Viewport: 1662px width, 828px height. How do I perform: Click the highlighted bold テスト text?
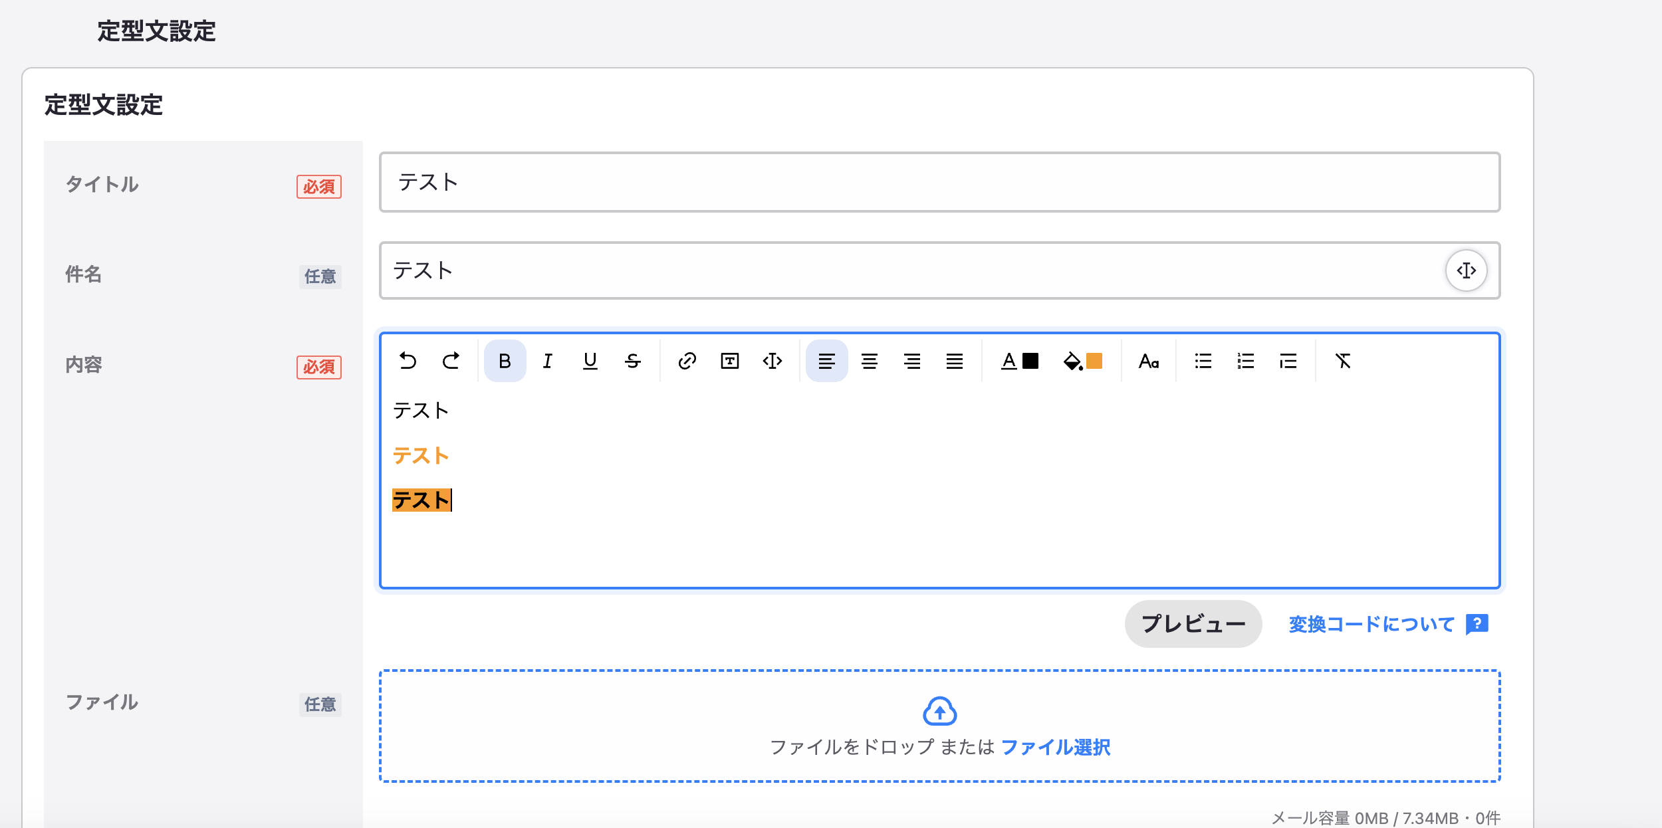(421, 500)
